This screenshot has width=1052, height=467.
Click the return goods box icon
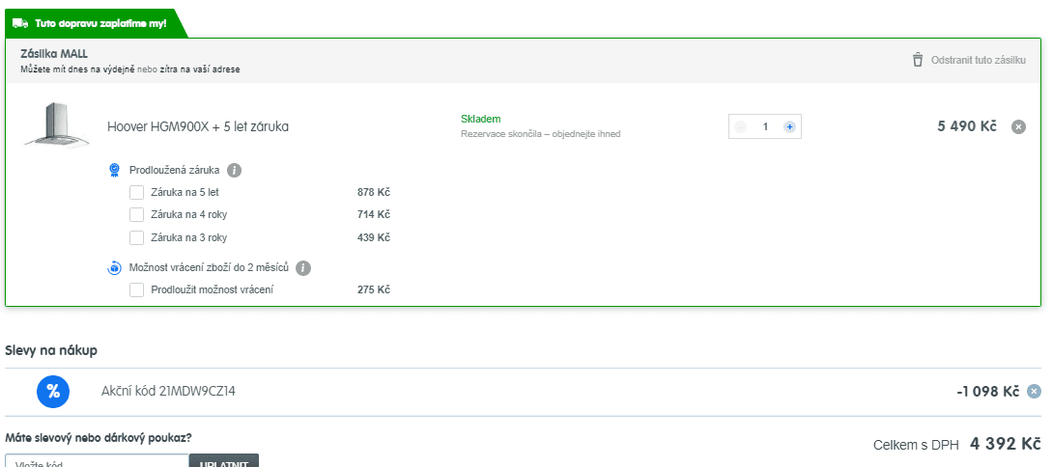pyautogui.click(x=115, y=268)
